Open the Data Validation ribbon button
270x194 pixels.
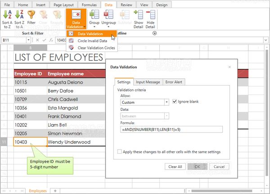tap(76, 19)
